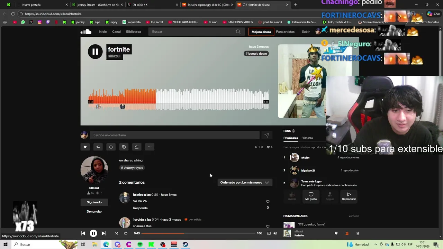Click the FANS info icon
Screen dimensions: 443x249
click(x=293, y=131)
